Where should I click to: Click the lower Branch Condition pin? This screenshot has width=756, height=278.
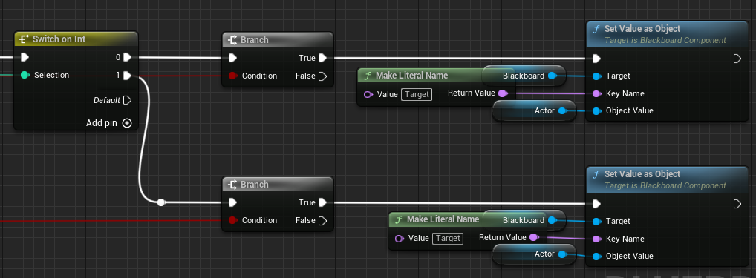click(x=233, y=220)
